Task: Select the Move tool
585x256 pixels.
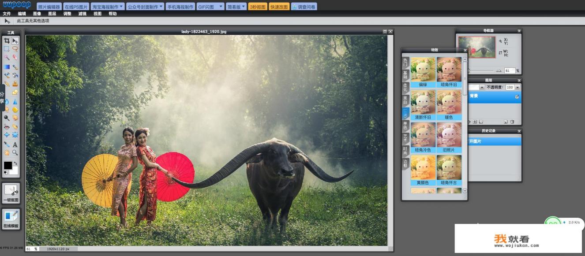Action: point(15,41)
